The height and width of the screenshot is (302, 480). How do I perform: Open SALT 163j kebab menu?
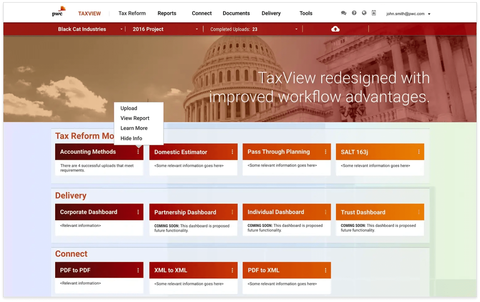(419, 152)
